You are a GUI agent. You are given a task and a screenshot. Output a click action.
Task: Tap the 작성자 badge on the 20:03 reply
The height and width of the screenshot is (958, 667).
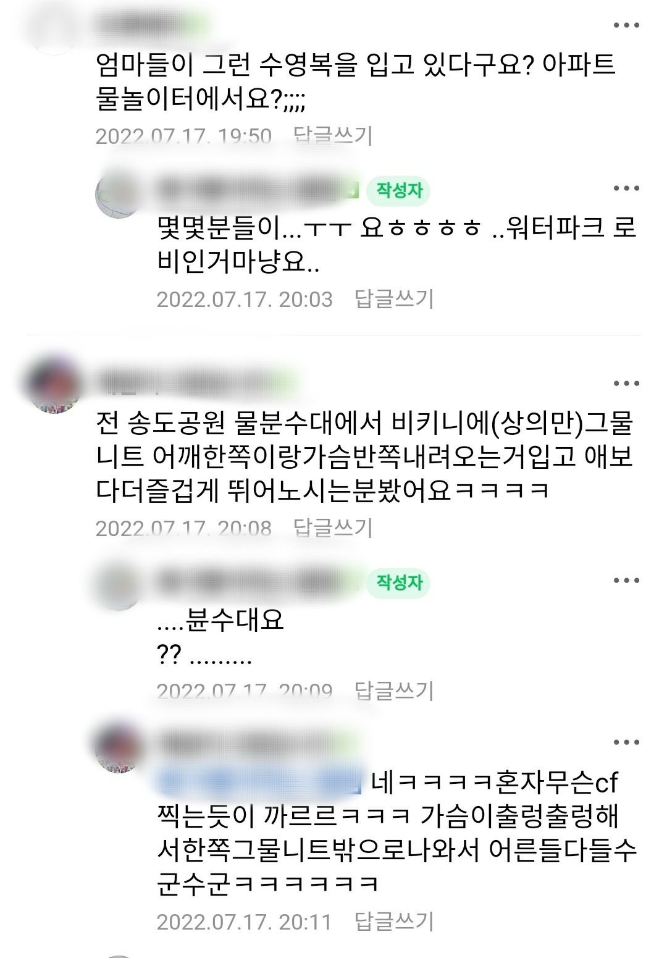(398, 190)
